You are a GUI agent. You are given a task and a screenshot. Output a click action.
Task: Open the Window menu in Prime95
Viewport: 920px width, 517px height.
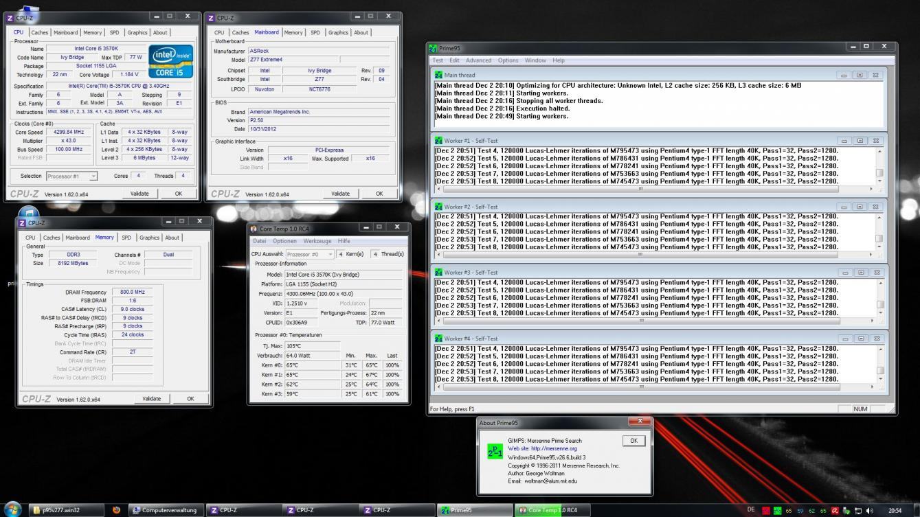point(535,60)
